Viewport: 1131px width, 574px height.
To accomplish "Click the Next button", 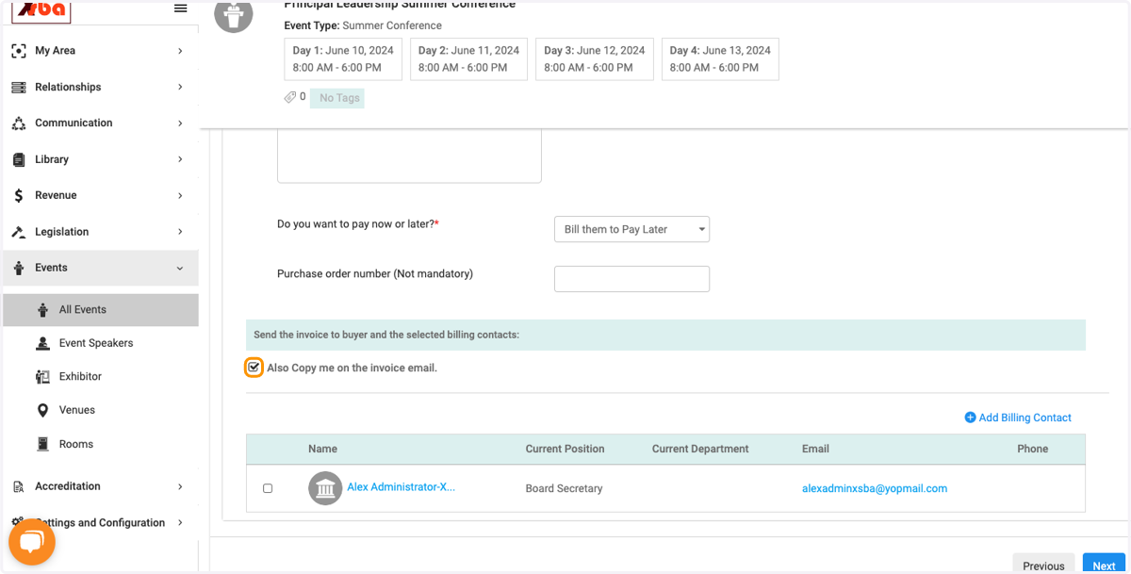I will 1104,564.
